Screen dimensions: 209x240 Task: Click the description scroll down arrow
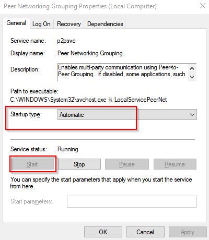tap(192, 77)
